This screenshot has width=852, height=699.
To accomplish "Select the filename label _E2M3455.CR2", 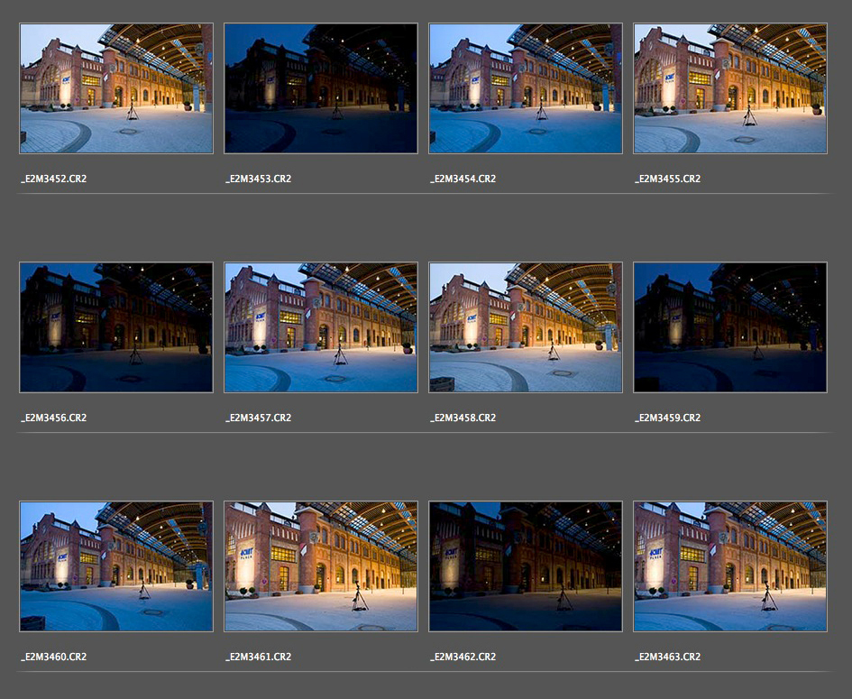I will point(668,179).
